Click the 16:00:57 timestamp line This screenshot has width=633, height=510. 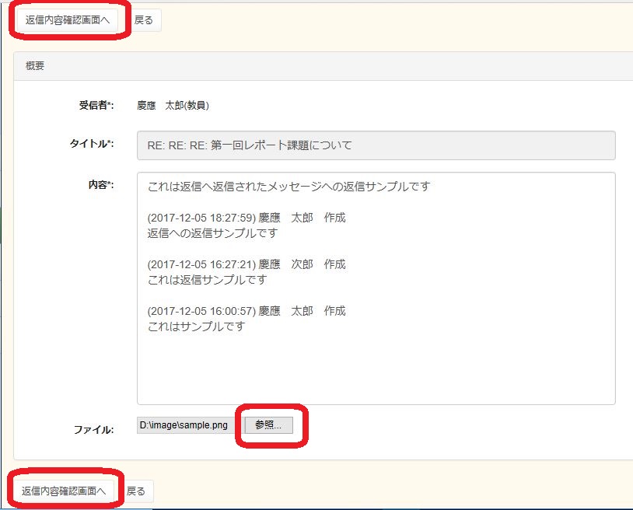click(246, 311)
